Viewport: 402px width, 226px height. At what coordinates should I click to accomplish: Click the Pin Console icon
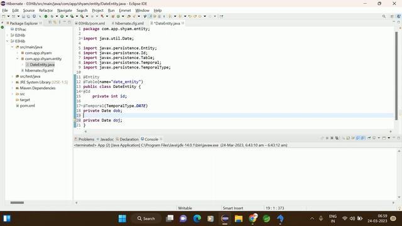click(369, 138)
